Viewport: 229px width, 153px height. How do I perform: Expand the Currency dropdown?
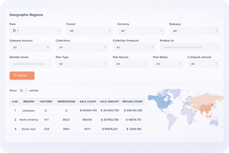coord(141,31)
